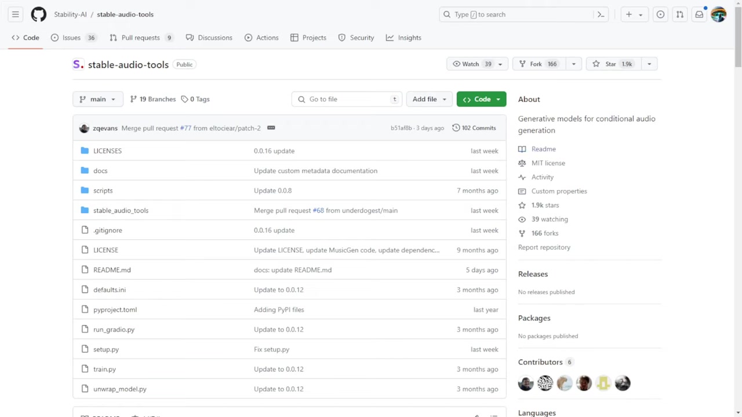742x417 pixels.
Task: Open pull request #77 link
Action: (185, 128)
